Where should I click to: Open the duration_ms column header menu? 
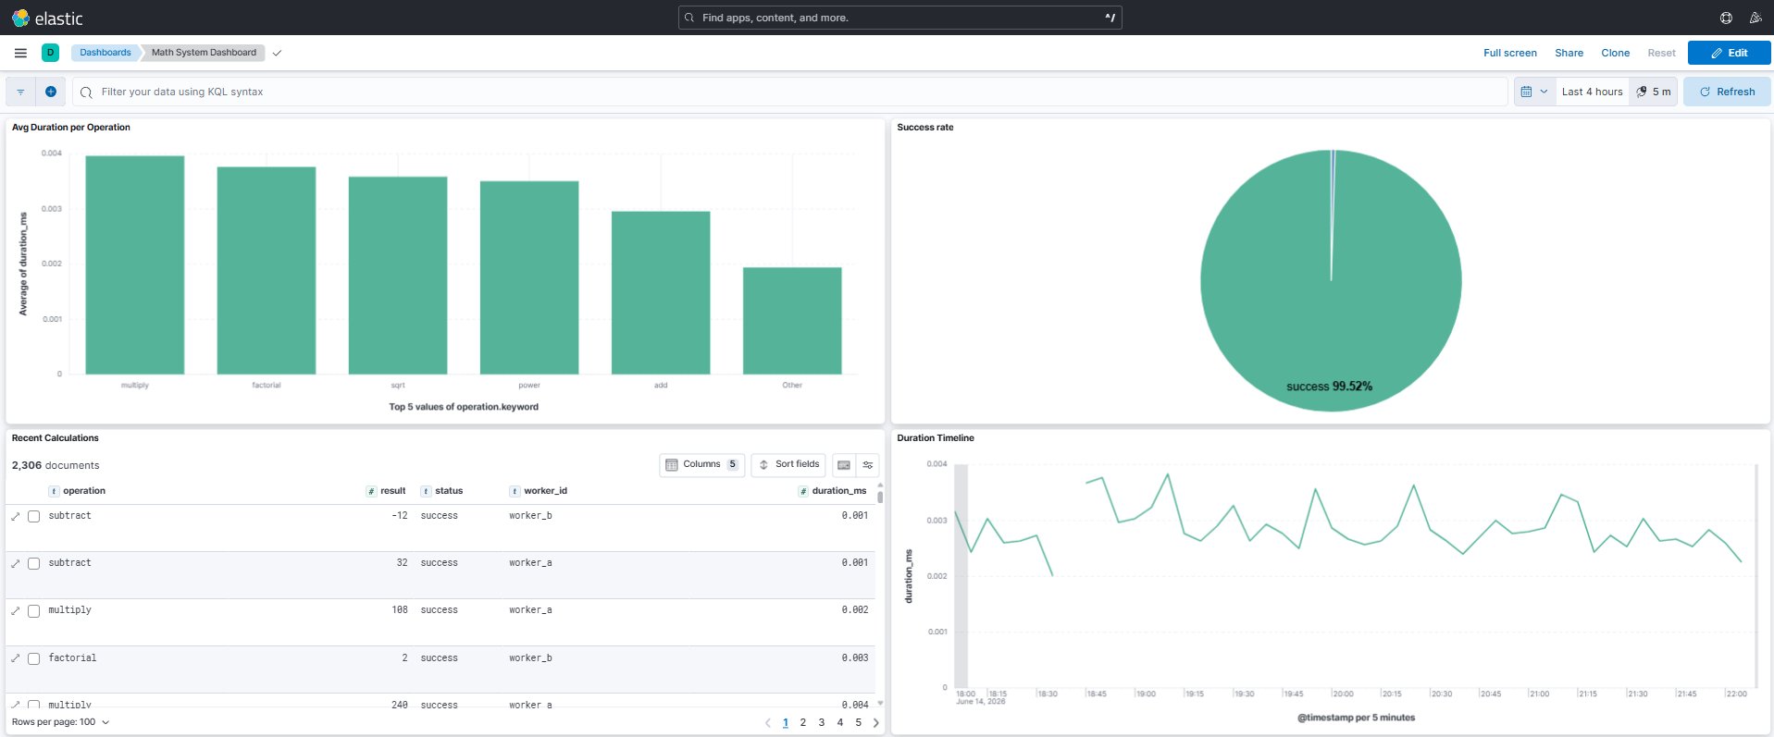point(832,491)
